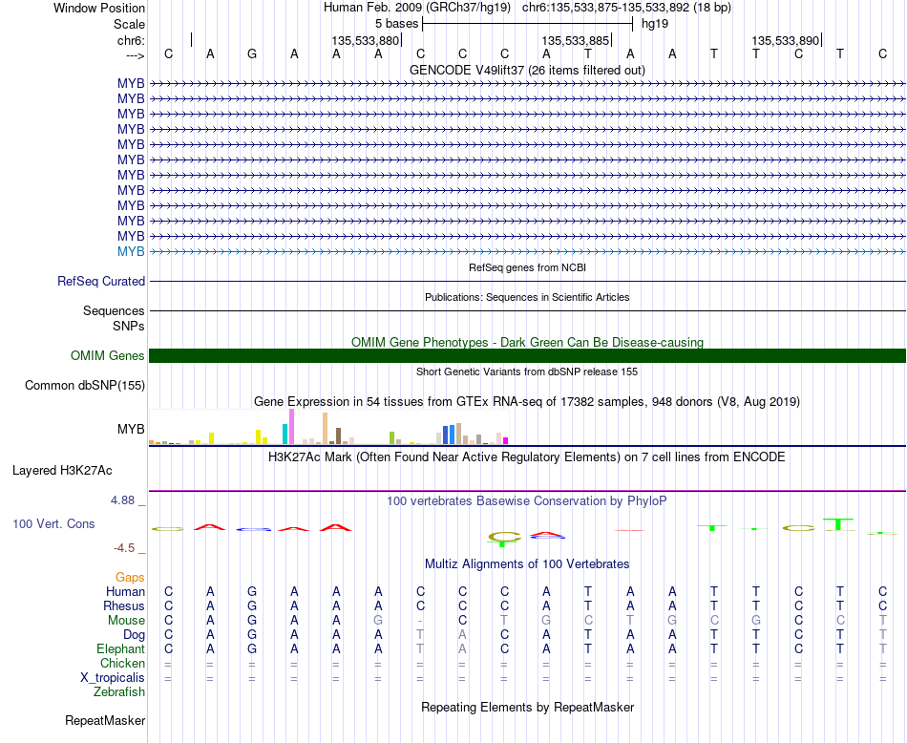Image resolution: width=907 pixels, height=743 pixels.
Task: Click the 5 bases scale bar
Action: click(528, 24)
